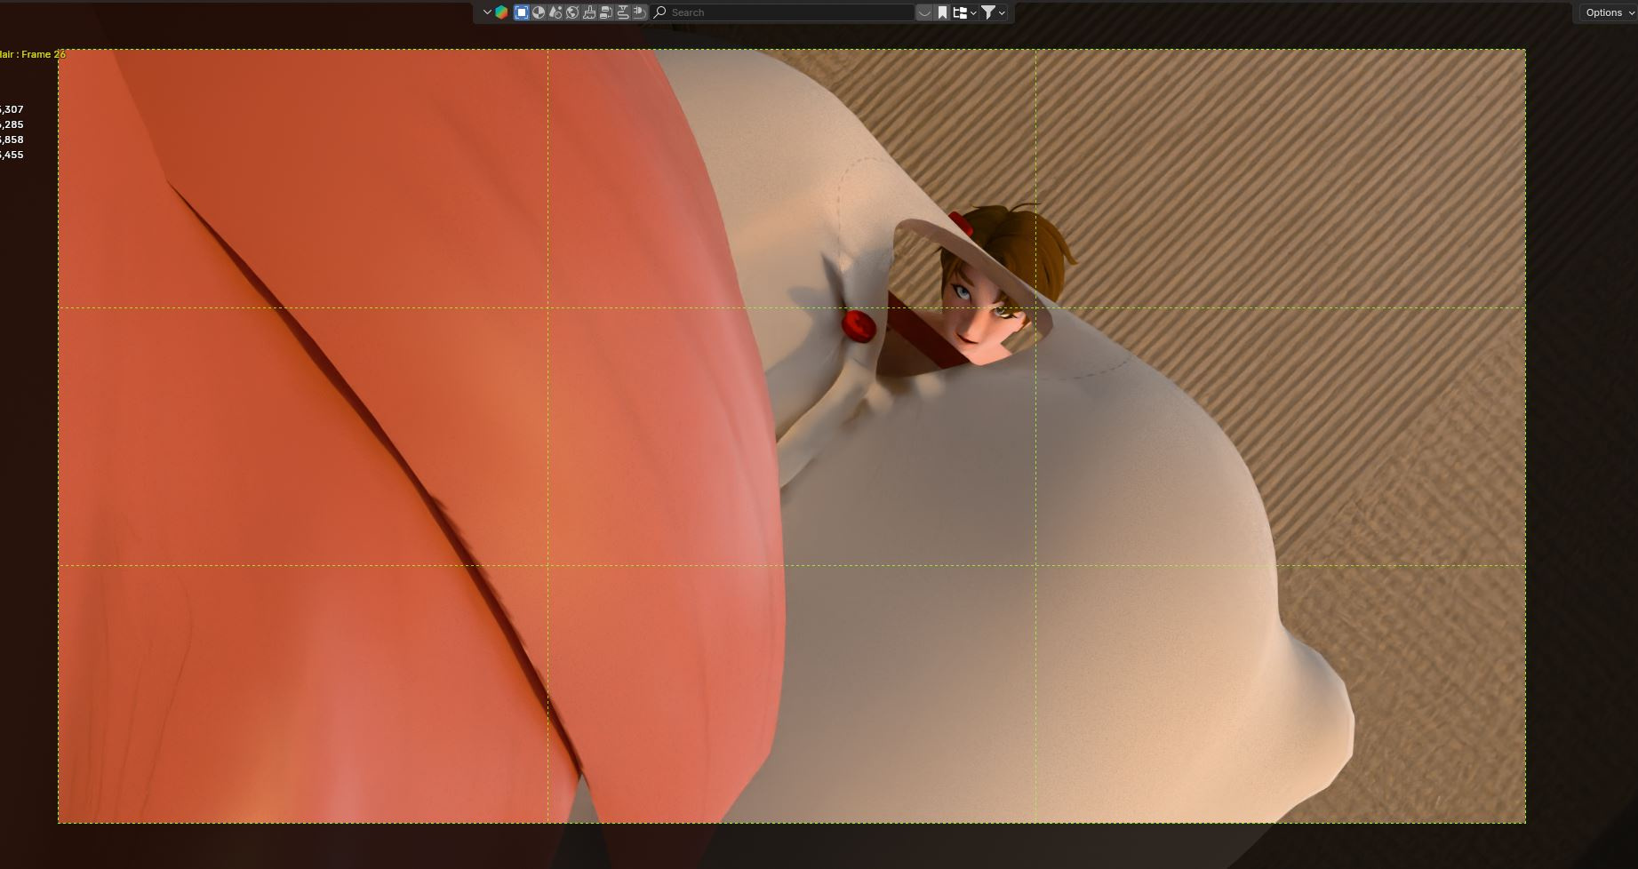Screen dimensions: 1638x869
Task: Click the magnifier icon in the search box
Action: point(660,12)
